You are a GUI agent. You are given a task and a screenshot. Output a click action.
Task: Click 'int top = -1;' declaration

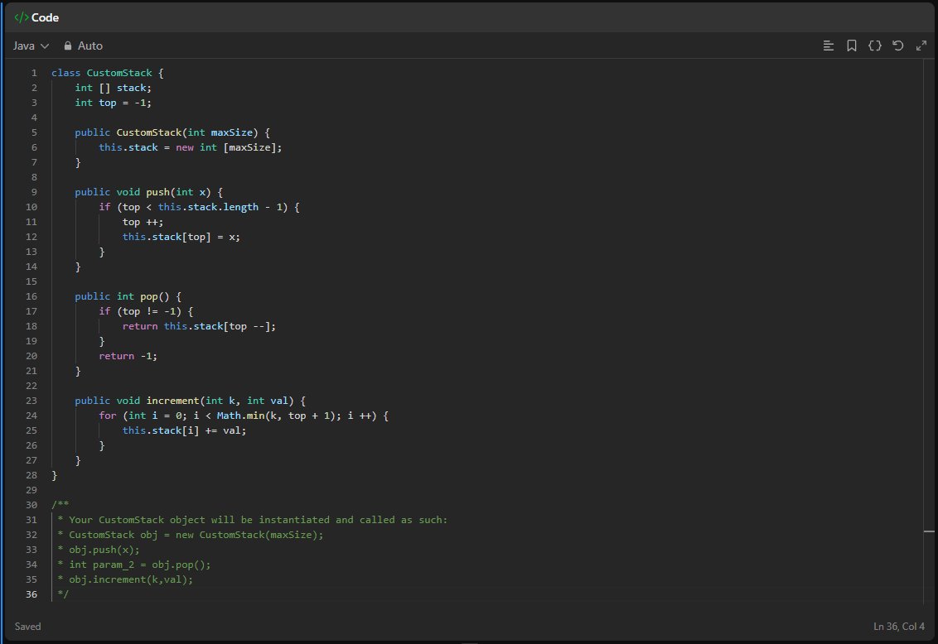pyautogui.click(x=113, y=103)
